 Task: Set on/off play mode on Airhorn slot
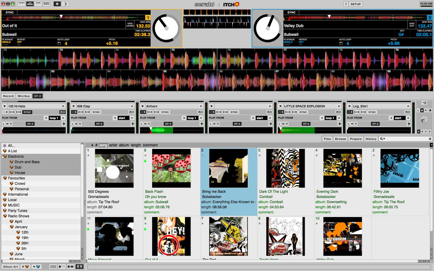[157, 112]
